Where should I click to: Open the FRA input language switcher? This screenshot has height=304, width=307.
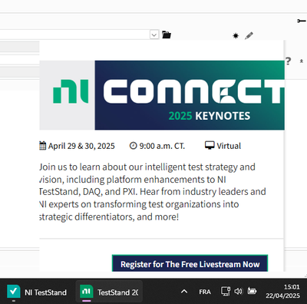click(205, 292)
